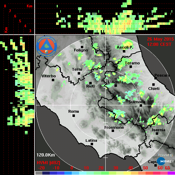The image size is (175, 175).
Task: Click the '50' dBZ scale value
Action: (x=145, y=168)
